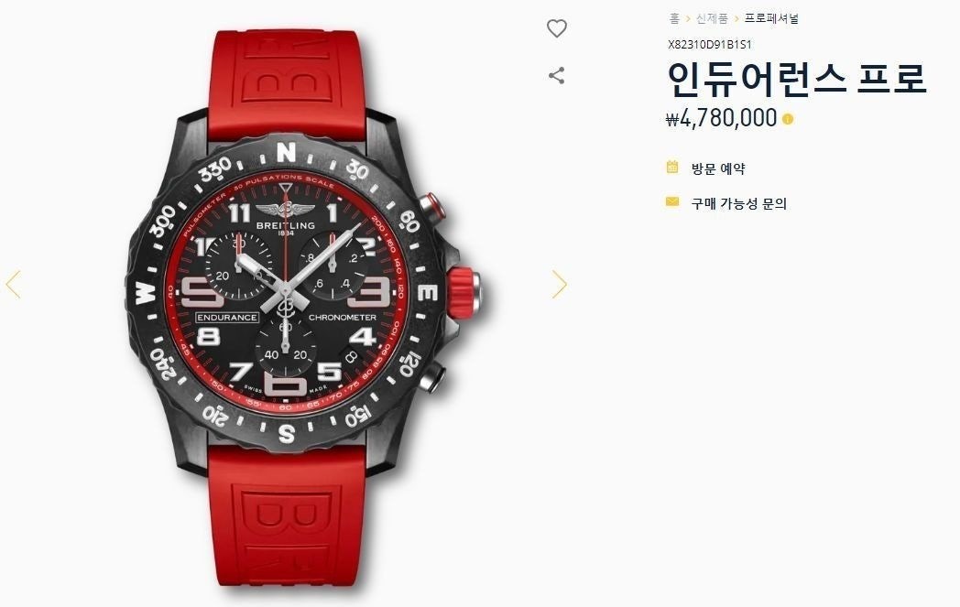Select 프로페셔널 in the breadcrumb
This screenshot has height=607, width=960.
pyautogui.click(x=771, y=18)
